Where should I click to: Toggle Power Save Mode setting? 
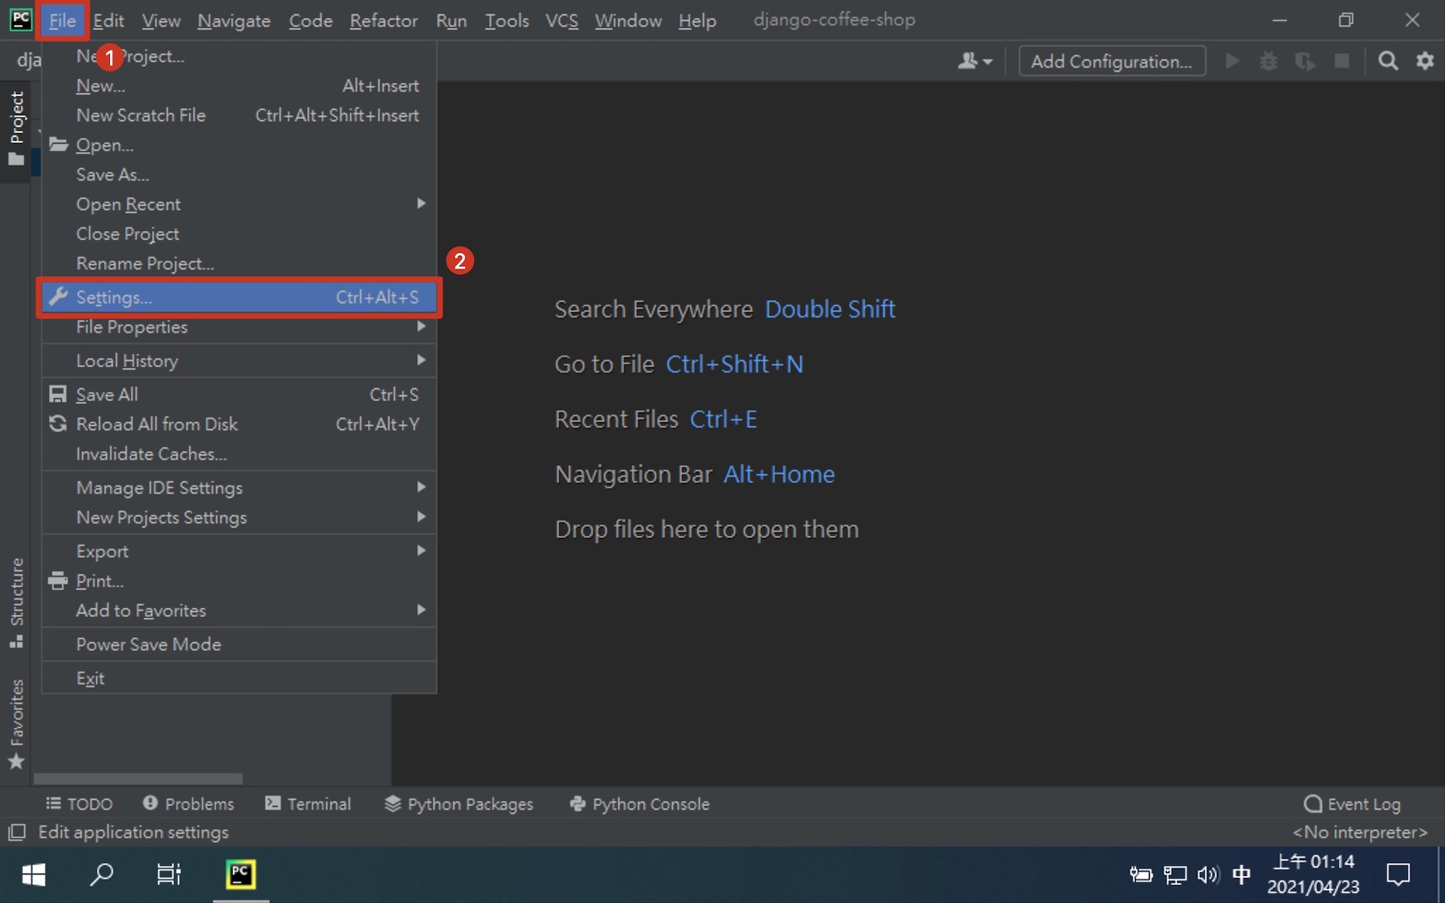149,644
